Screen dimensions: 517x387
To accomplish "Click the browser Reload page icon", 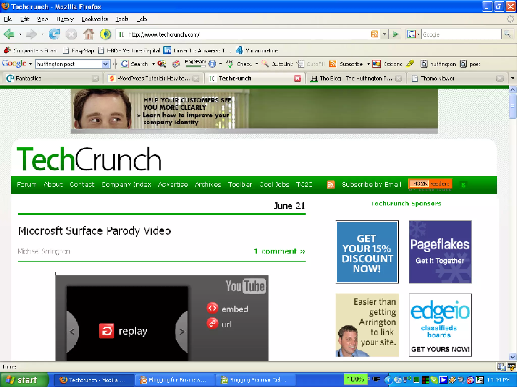I will coord(54,34).
